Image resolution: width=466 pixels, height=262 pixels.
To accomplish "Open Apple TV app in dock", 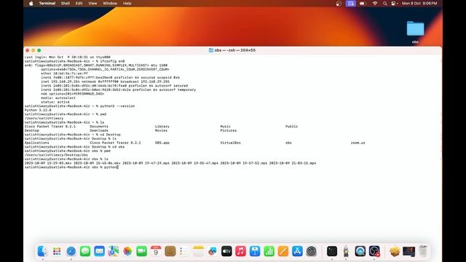I will (226, 251).
